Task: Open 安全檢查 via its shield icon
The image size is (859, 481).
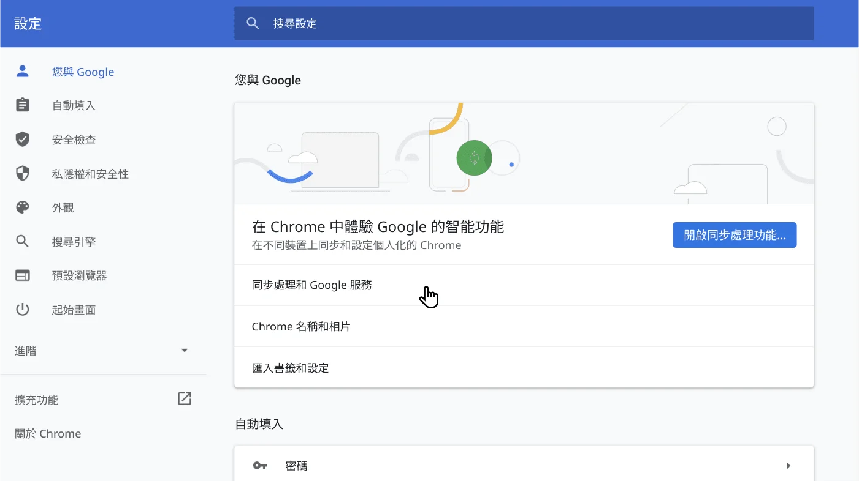Action: pos(23,139)
